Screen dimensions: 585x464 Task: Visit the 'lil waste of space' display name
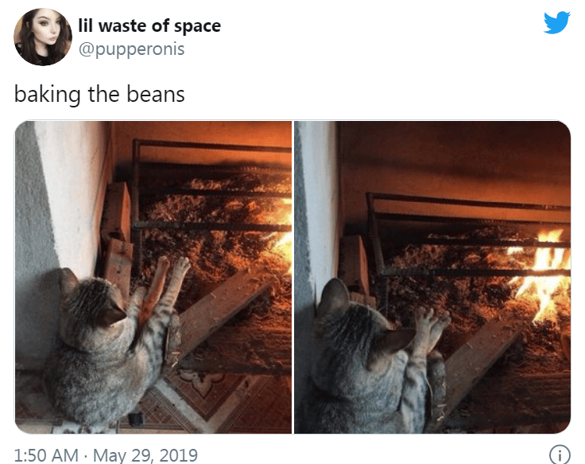pos(149,25)
